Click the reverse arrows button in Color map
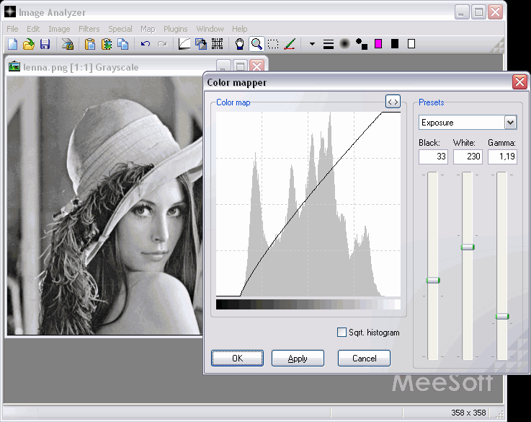 point(393,102)
